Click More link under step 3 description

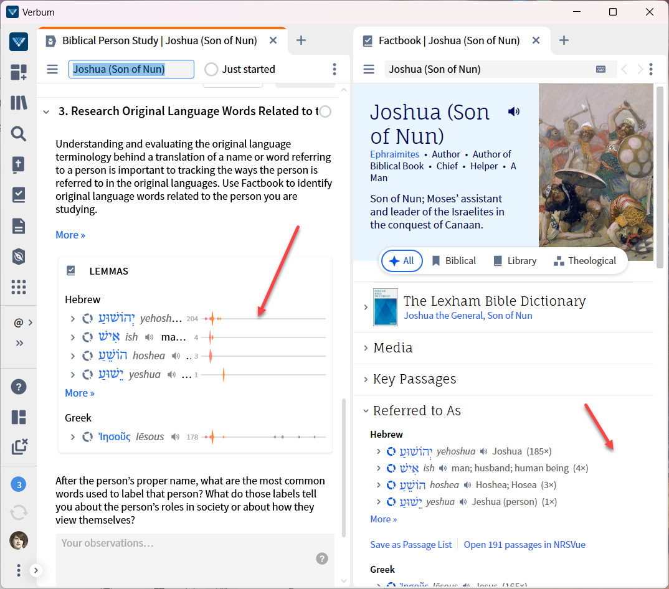point(70,235)
